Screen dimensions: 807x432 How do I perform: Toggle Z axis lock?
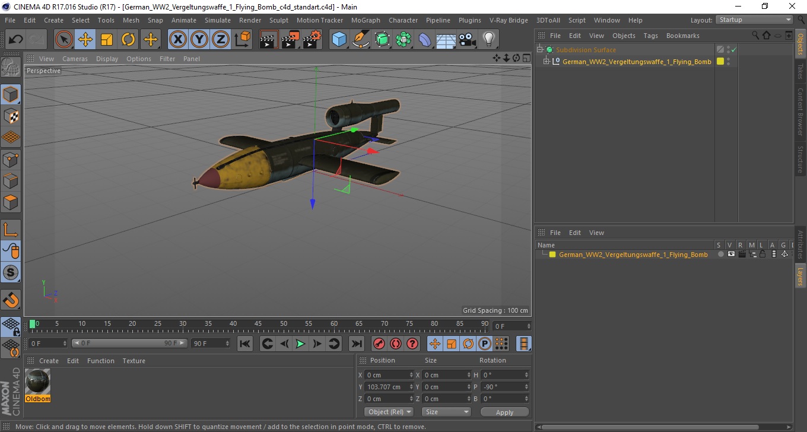[x=221, y=40]
